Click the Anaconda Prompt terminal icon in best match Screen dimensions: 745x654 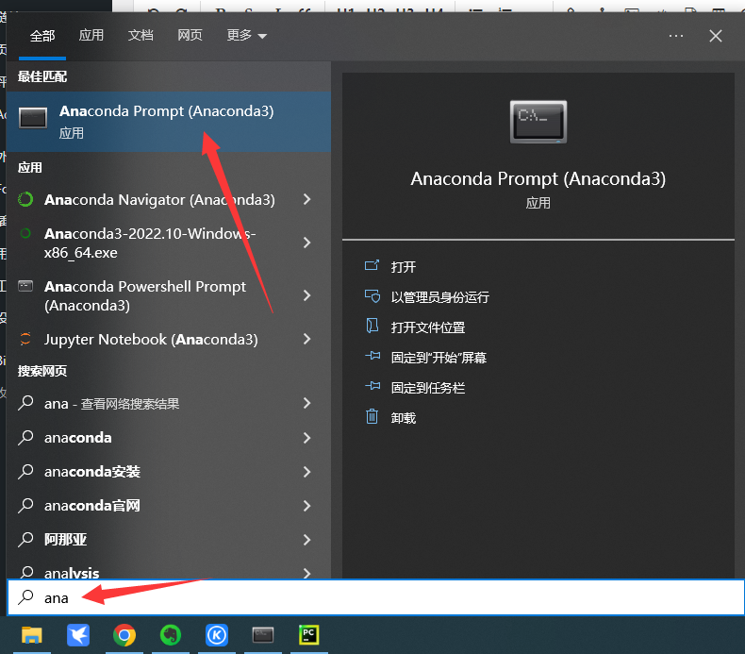[x=33, y=118]
